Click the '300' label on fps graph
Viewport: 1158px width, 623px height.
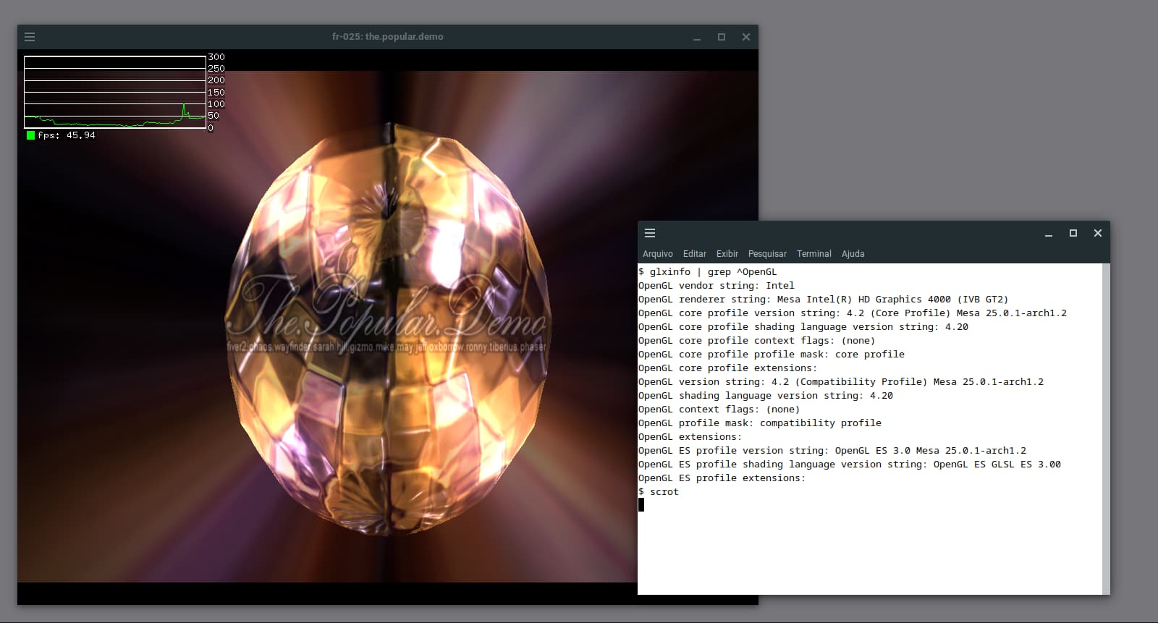216,57
